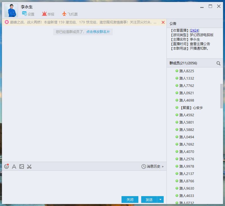The height and width of the screenshot is (206, 225).
Task: Open the emoji picker smiley icon
Action: tap(6, 166)
